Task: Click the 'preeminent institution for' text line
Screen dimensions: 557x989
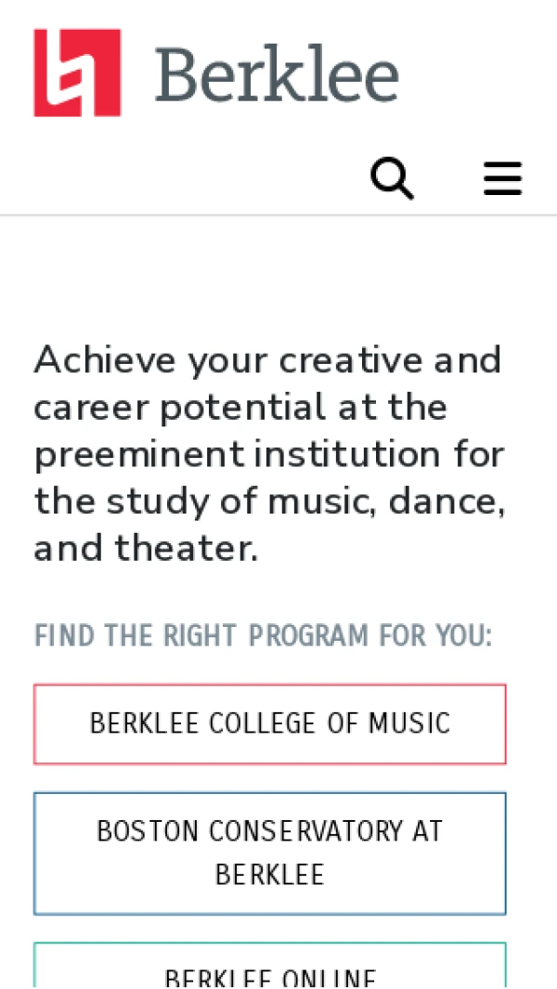Action: (x=269, y=455)
